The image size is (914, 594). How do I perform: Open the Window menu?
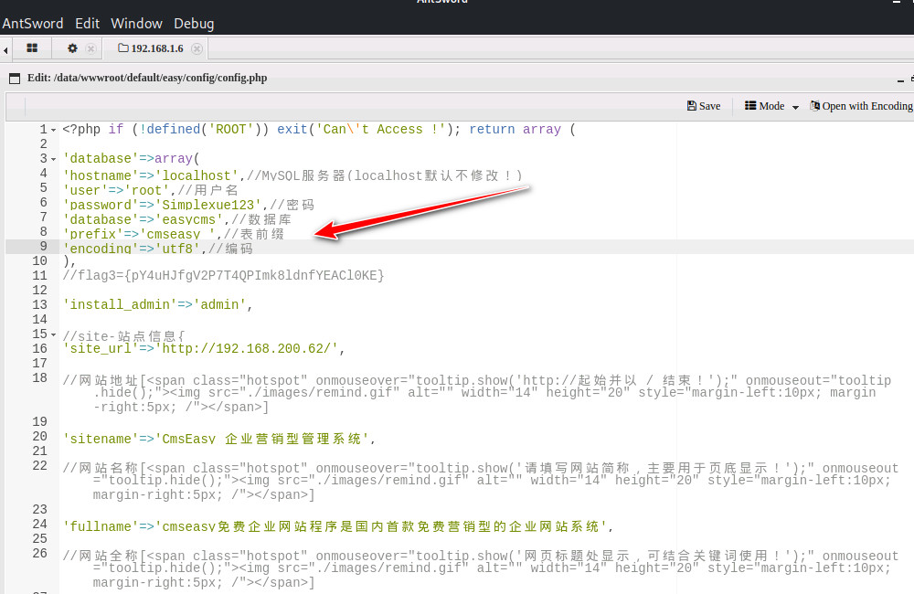point(136,24)
